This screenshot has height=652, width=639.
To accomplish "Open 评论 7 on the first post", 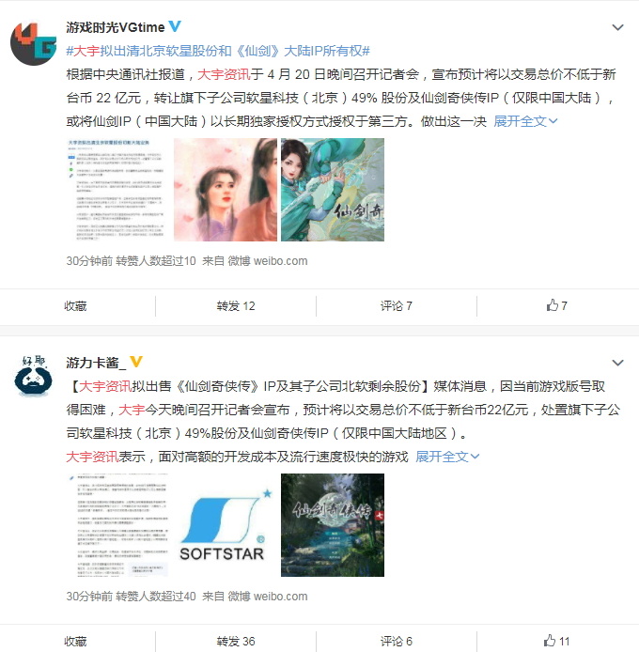I will (396, 305).
